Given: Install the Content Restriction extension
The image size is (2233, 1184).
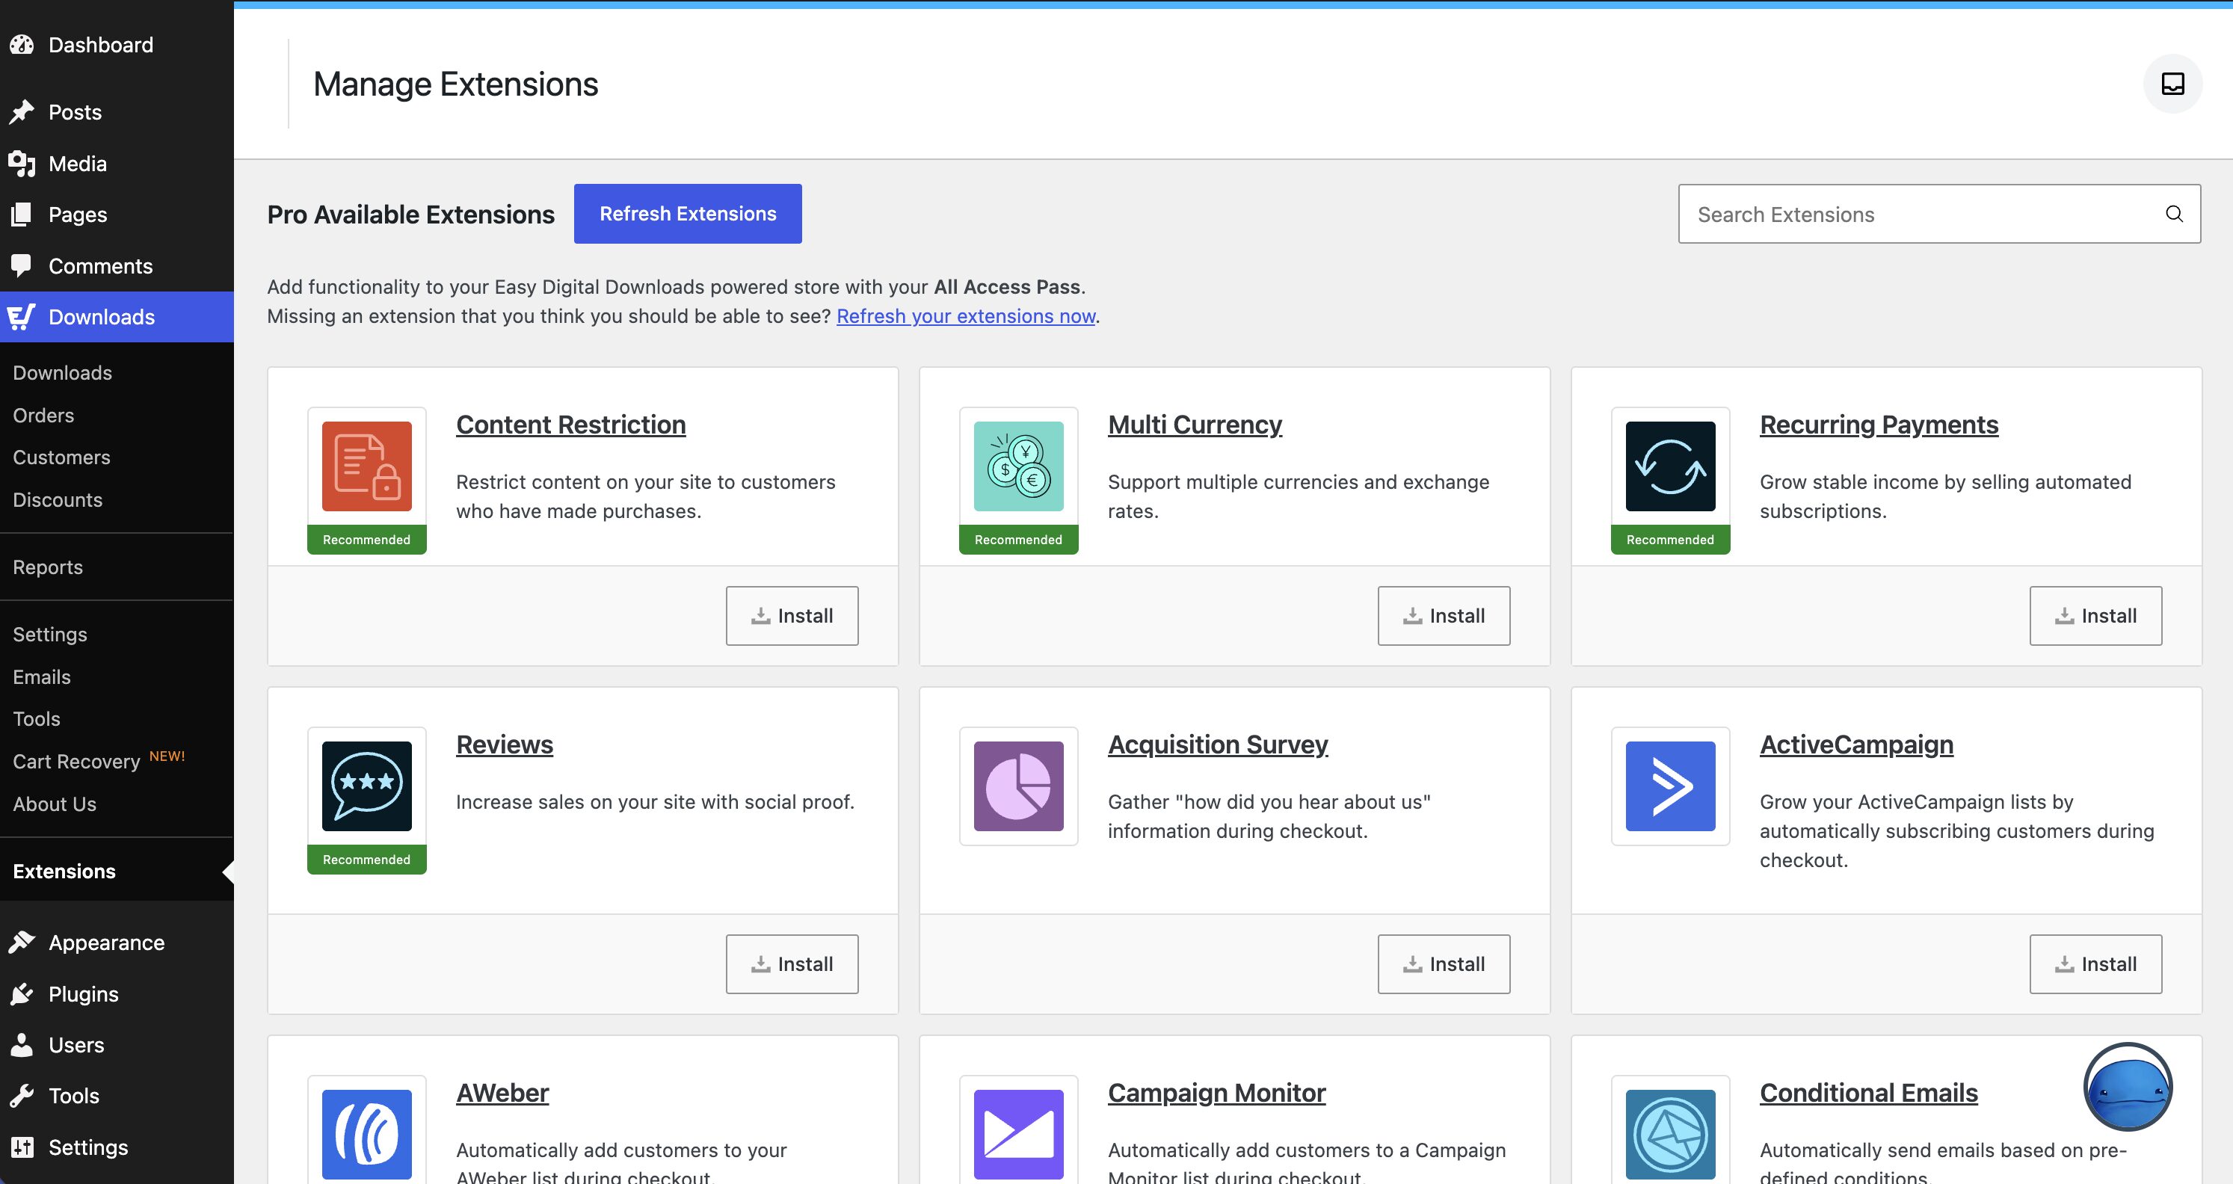Looking at the screenshot, I should 792,615.
